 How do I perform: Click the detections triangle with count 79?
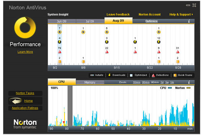click(x=60, y=52)
